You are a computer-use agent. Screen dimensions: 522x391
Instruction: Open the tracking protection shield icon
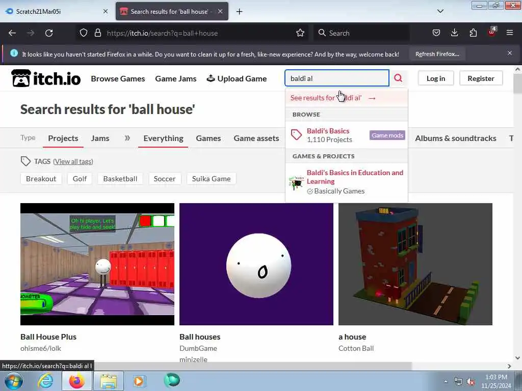click(x=84, y=33)
